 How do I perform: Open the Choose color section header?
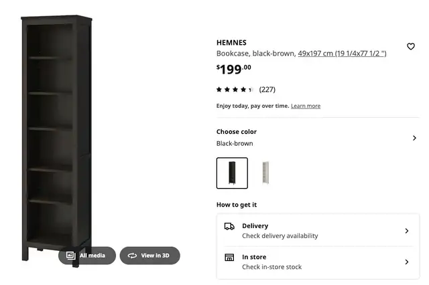tap(237, 132)
